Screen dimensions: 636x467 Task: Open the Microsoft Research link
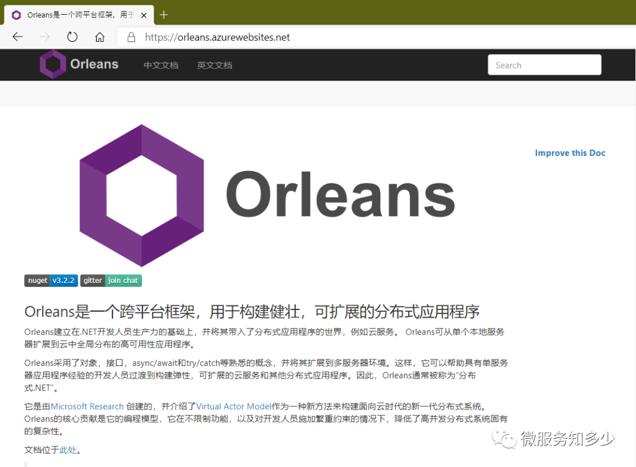point(87,406)
